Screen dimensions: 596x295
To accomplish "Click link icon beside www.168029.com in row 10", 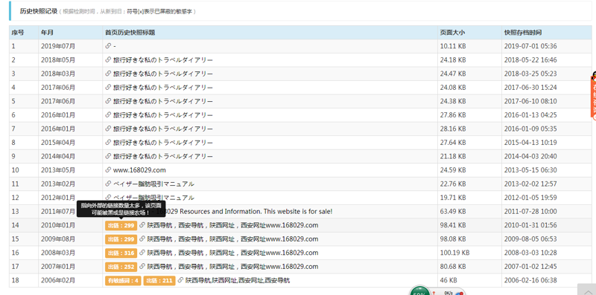I will click(108, 170).
